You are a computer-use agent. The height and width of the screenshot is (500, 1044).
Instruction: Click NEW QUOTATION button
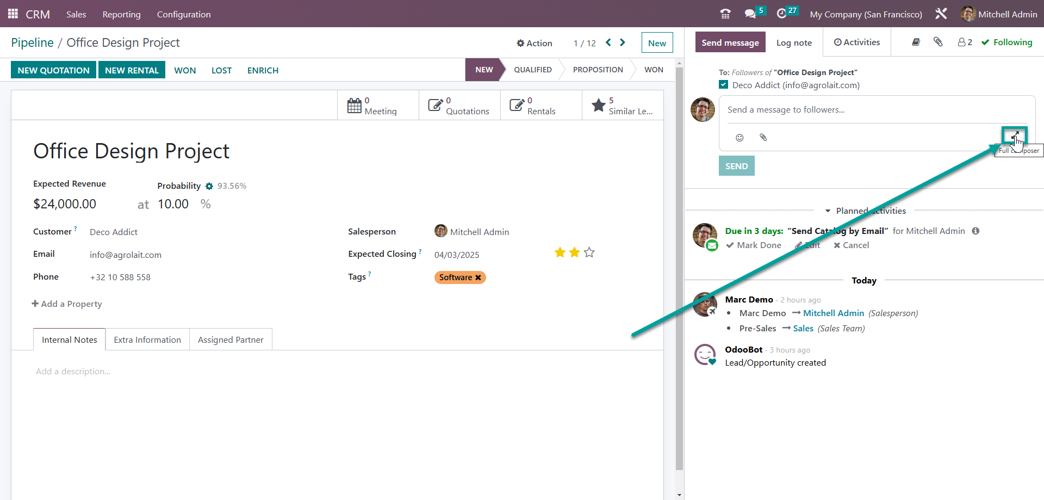pyautogui.click(x=53, y=70)
